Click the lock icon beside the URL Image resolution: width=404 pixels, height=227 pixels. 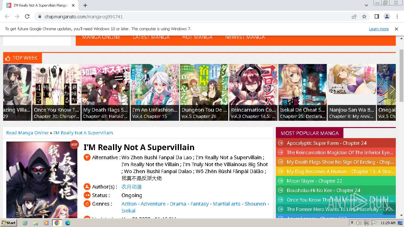tap(39, 16)
